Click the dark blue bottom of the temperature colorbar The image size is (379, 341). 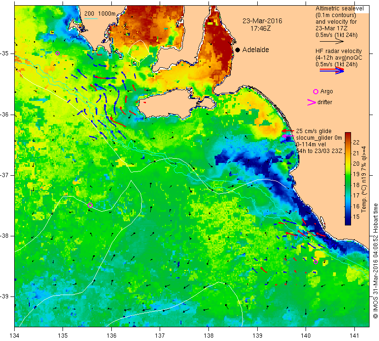click(348, 221)
